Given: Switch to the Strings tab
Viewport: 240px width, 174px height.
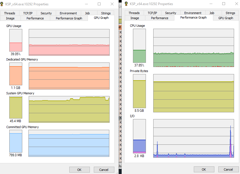Looking at the screenshot, I should (x=106, y=13).
